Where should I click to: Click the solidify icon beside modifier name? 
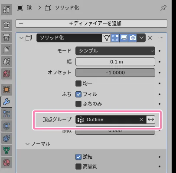point(29,38)
